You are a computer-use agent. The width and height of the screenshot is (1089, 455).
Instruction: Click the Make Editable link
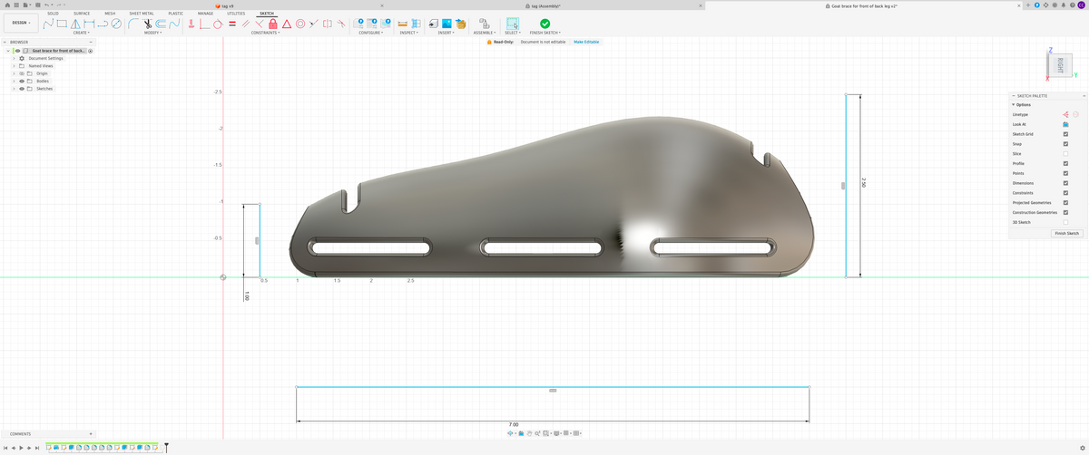click(x=586, y=42)
